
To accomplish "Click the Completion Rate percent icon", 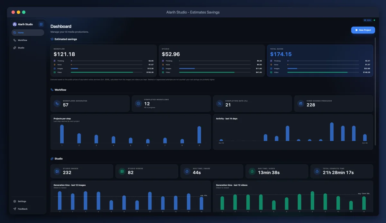I will pyautogui.click(x=219, y=103).
